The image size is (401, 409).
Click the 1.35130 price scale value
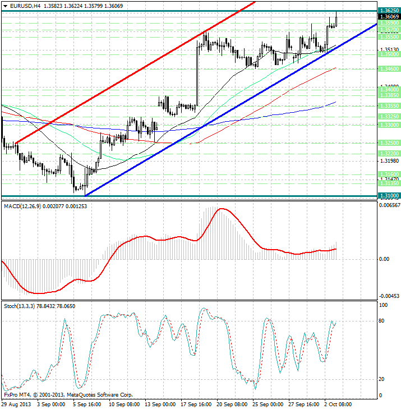[x=390, y=49]
